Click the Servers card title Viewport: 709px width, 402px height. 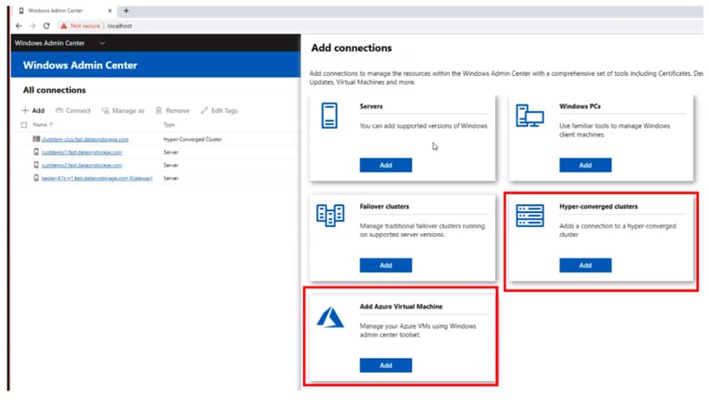(x=371, y=107)
